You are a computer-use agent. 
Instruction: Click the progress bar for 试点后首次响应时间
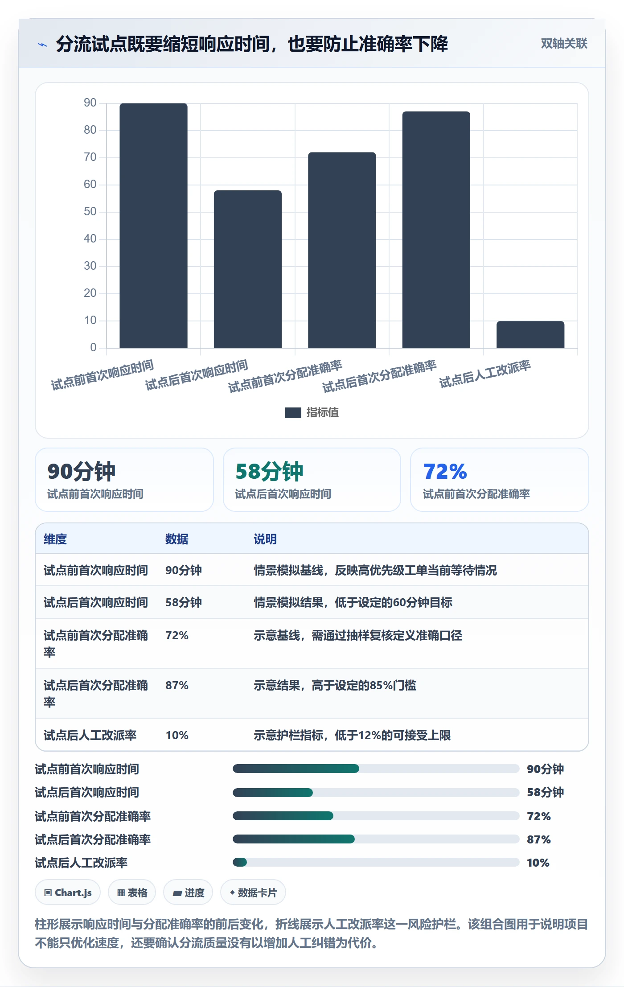(376, 793)
